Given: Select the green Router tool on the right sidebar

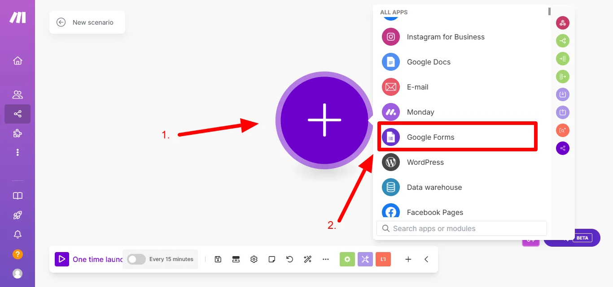Looking at the screenshot, I should coord(562,40).
